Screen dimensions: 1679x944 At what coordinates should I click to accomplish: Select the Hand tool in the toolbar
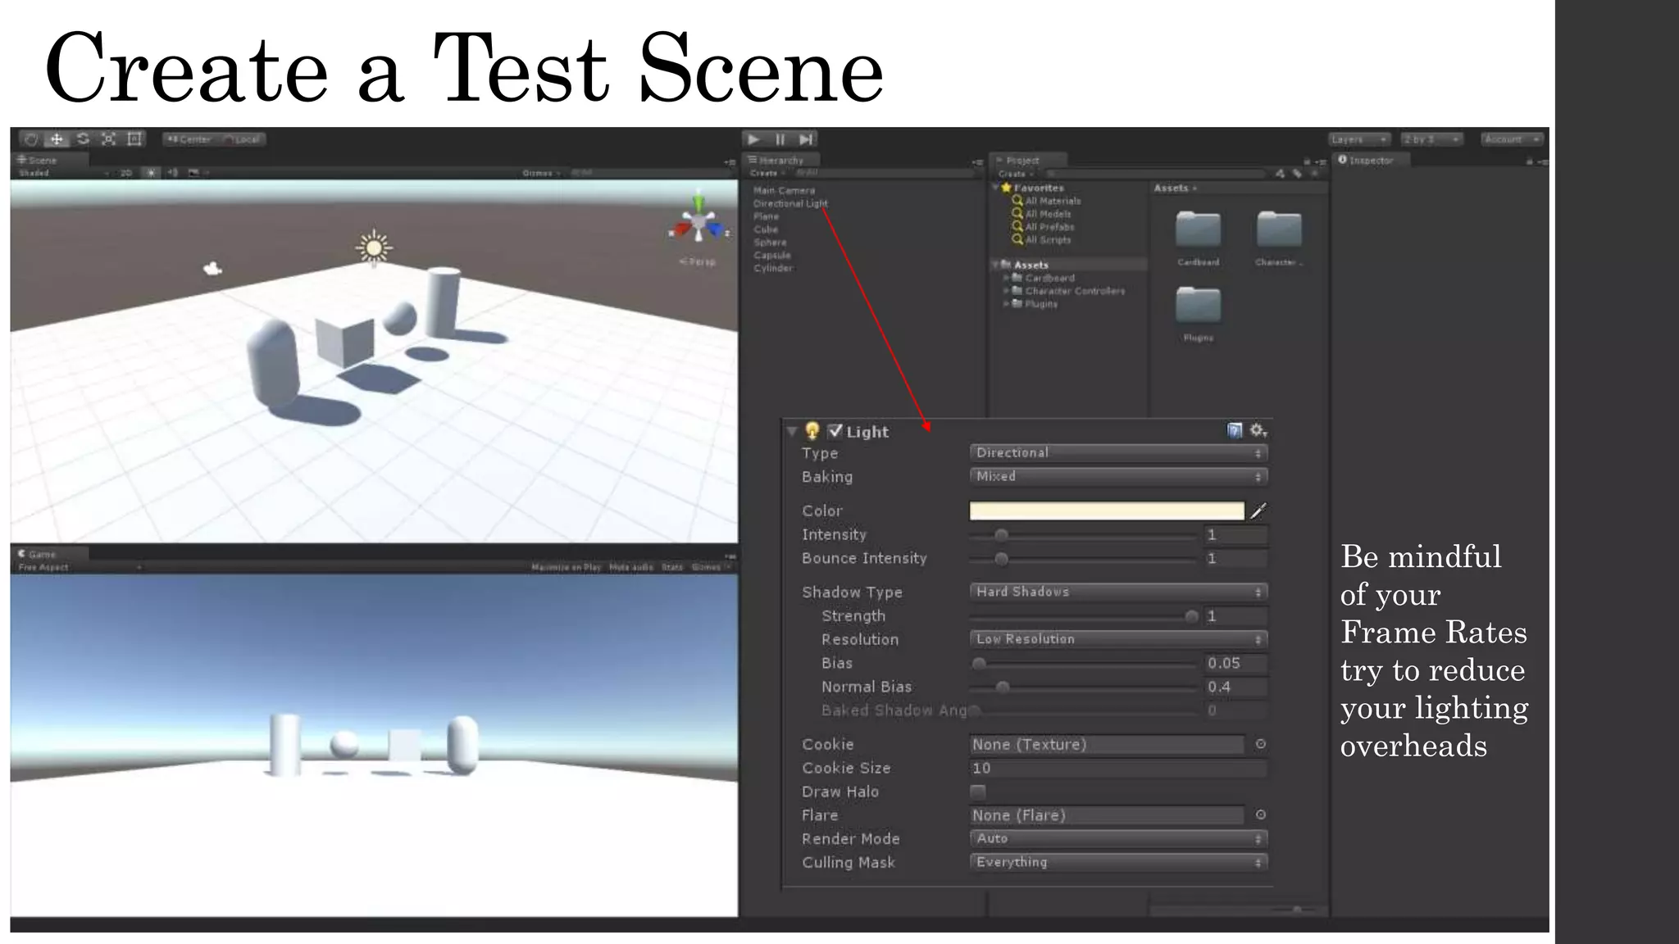31,139
